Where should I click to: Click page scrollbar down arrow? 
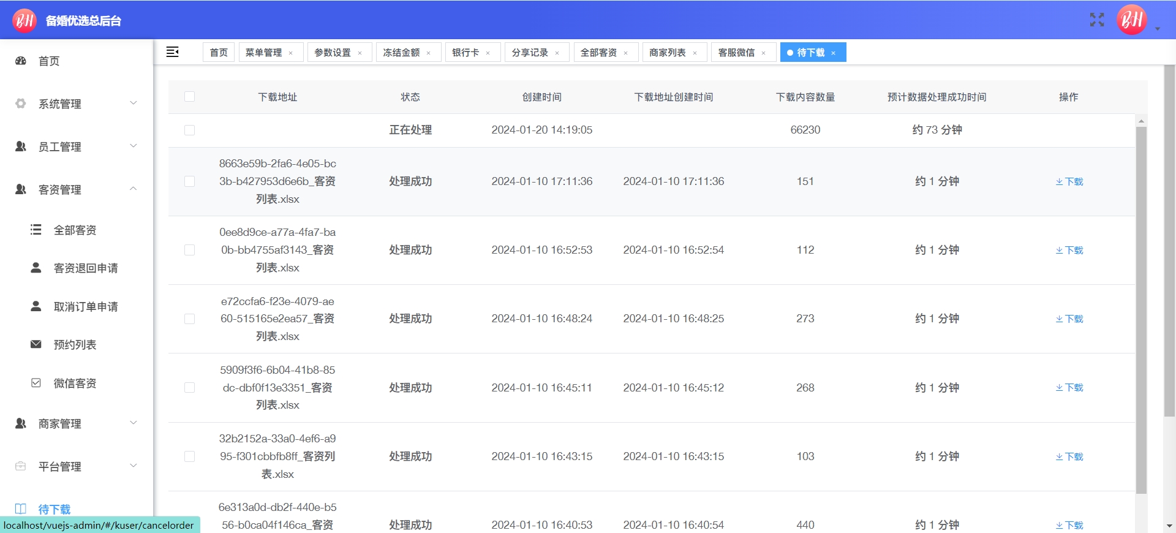click(1169, 526)
